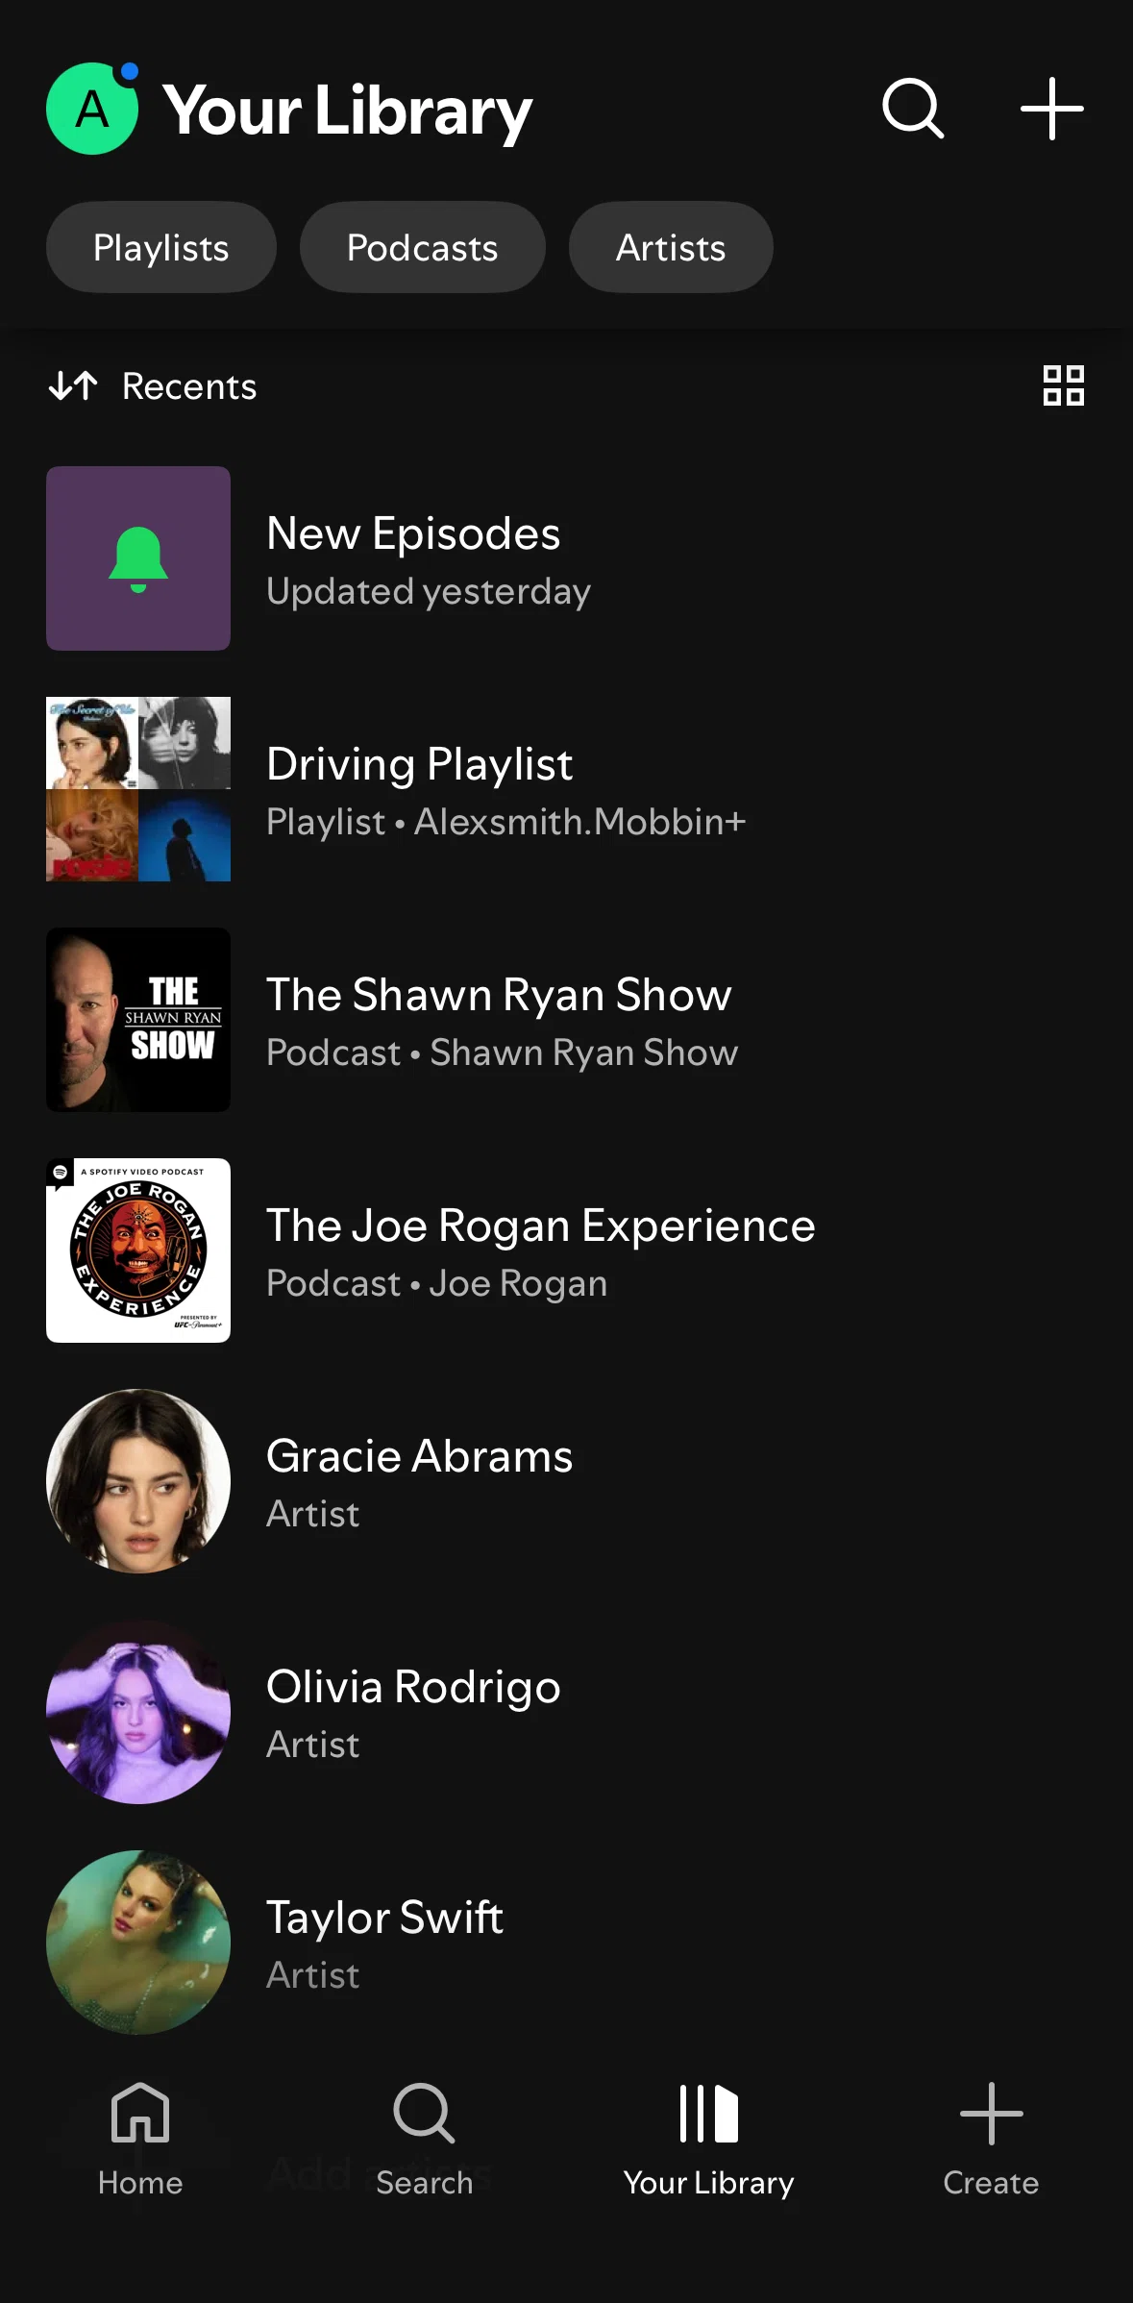Tap the search magnifier in library header
The height and width of the screenshot is (2303, 1133).
pyautogui.click(x=913, y=109)
